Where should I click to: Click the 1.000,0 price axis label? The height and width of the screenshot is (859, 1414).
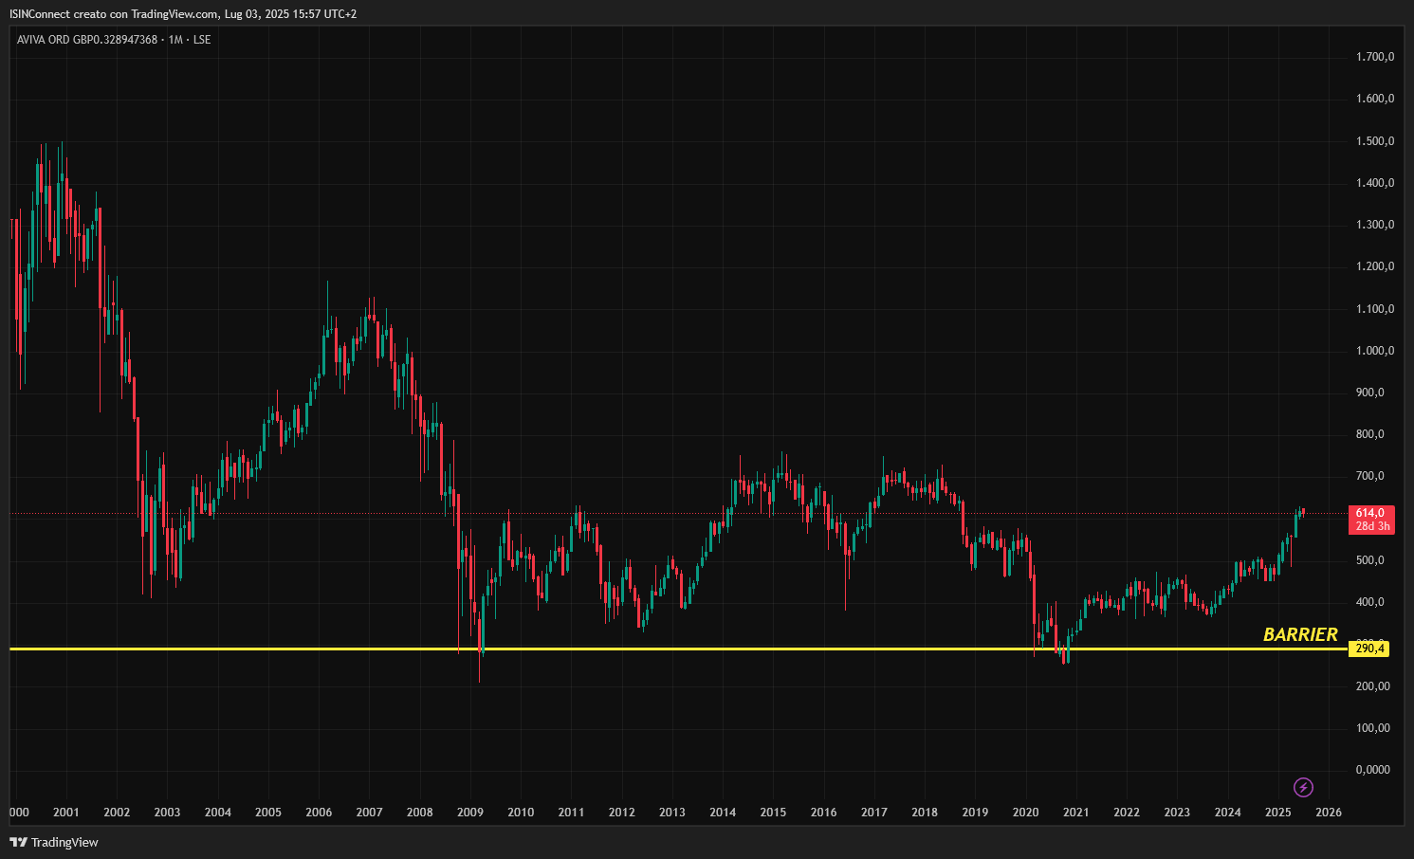pyautogui.click(x=1375, y=351)
